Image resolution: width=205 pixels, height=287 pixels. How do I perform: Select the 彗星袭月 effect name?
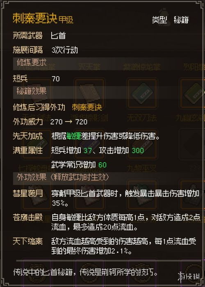click(28, 193)
